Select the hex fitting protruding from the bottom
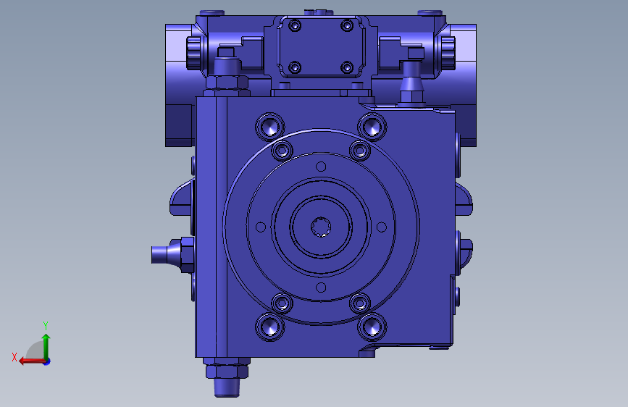The width and height of the screenshot is (628, 407). pos(227,377)
